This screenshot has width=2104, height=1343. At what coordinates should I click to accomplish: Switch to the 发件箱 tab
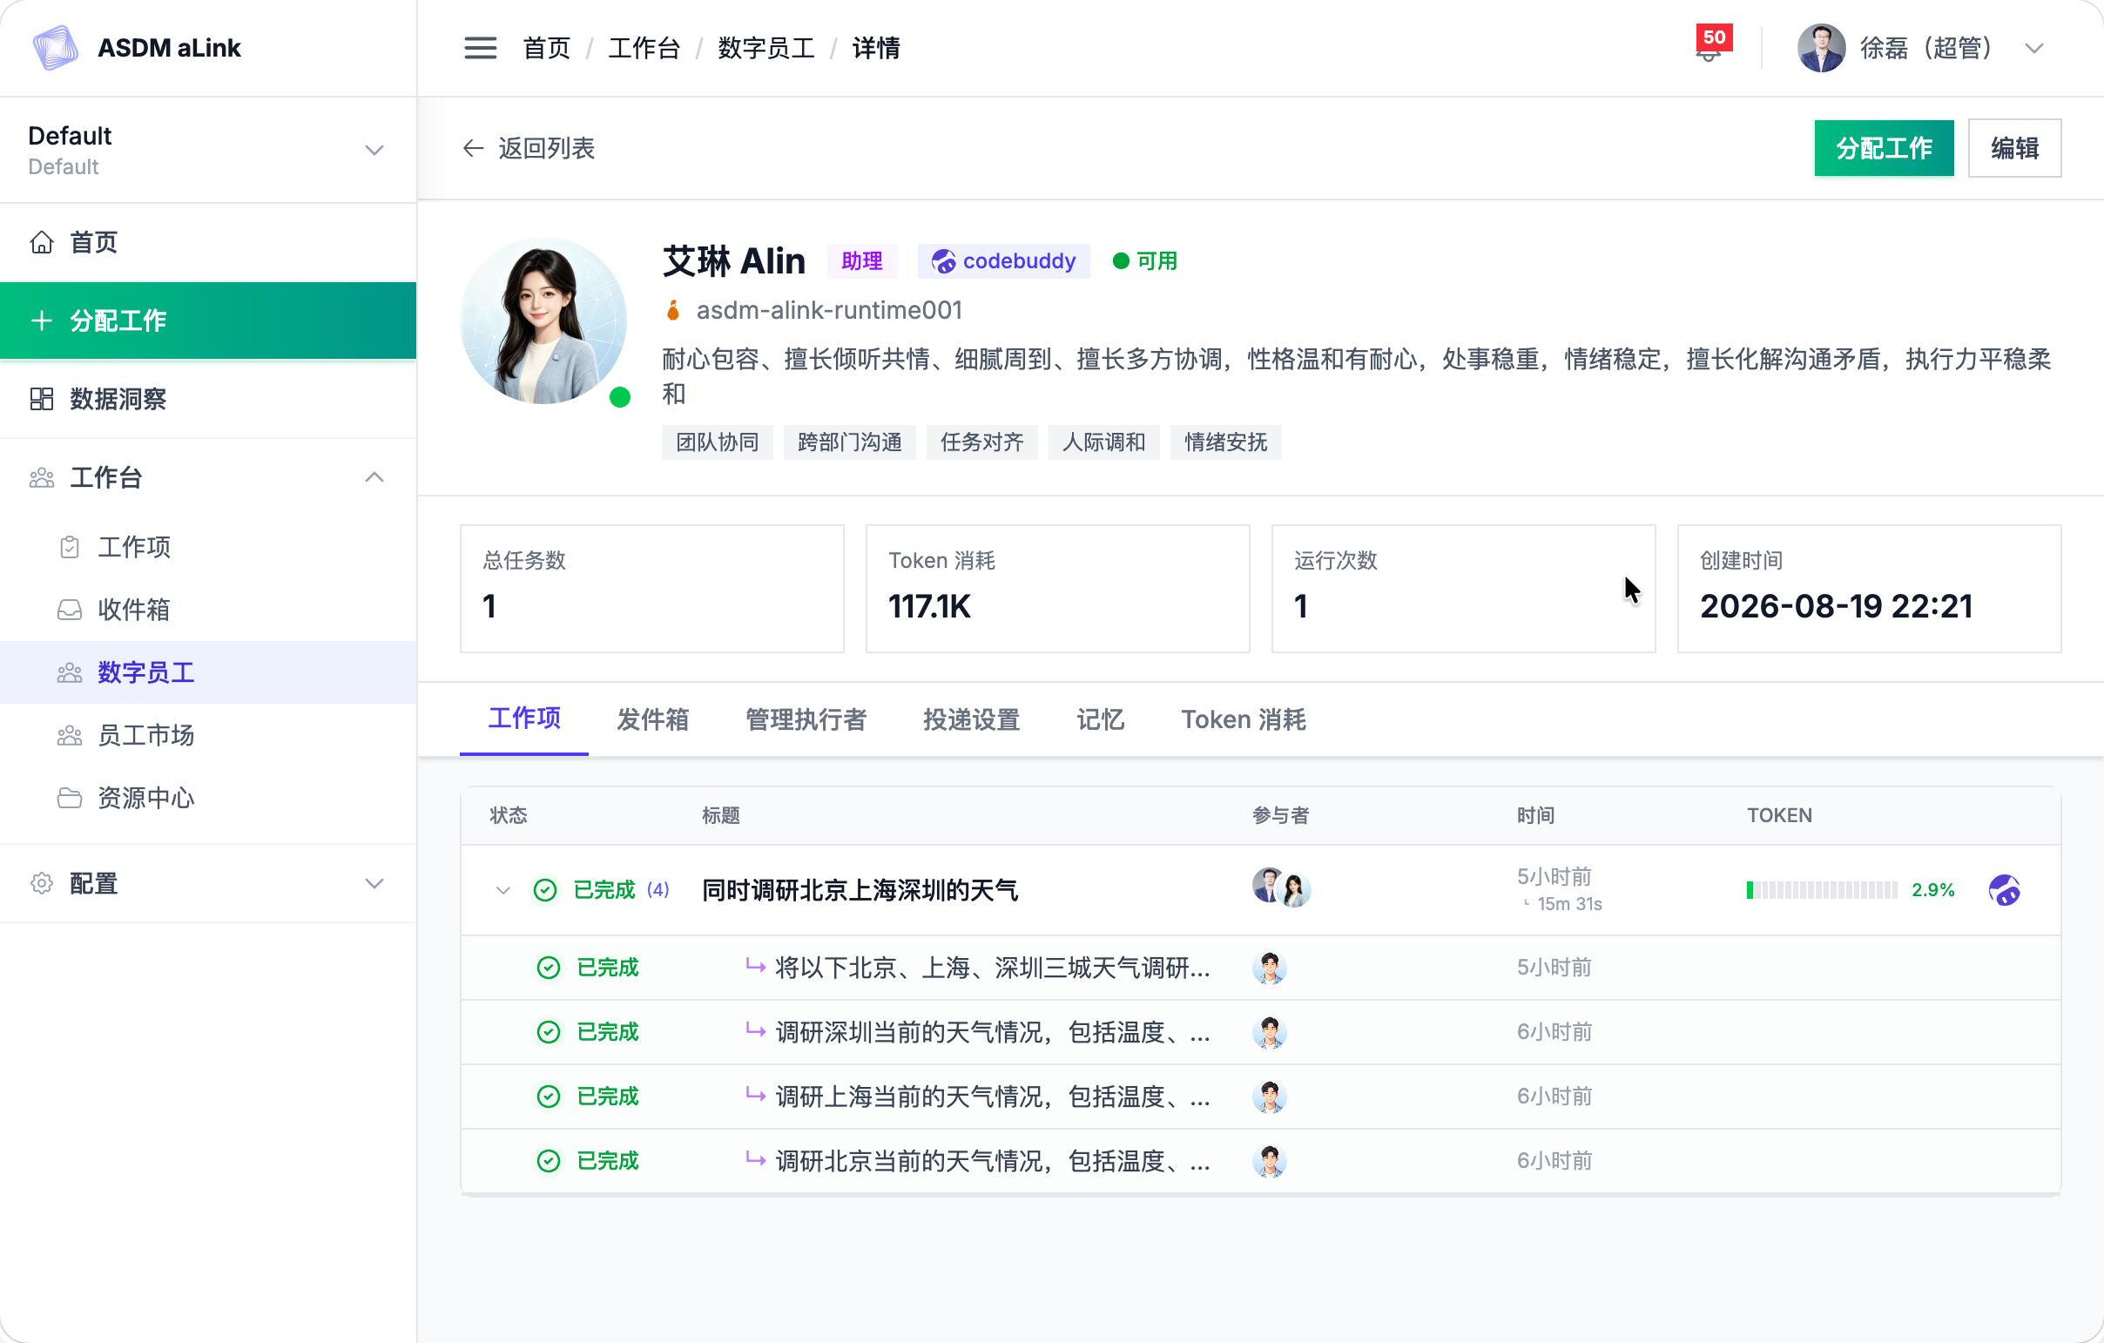pyautogui.click(x=652, y=720)
